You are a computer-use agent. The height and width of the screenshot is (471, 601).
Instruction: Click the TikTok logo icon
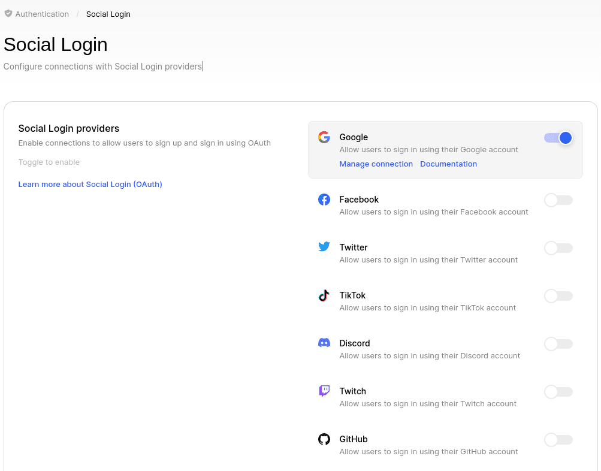[324, 295]
